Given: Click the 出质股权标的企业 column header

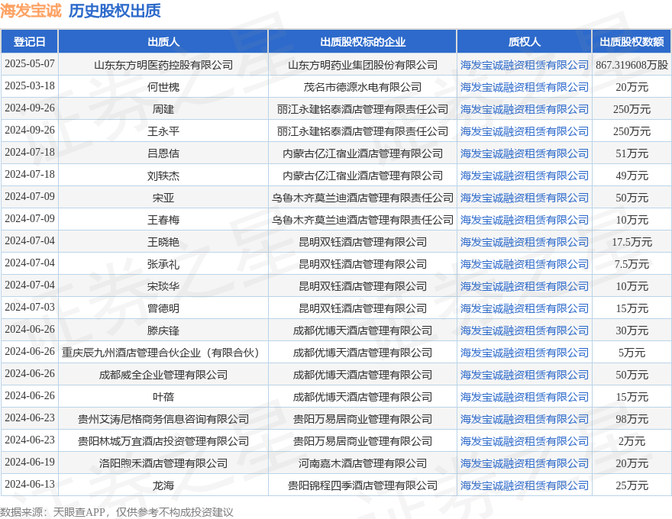Looking at the screenshot, I should tap(363, 41).
